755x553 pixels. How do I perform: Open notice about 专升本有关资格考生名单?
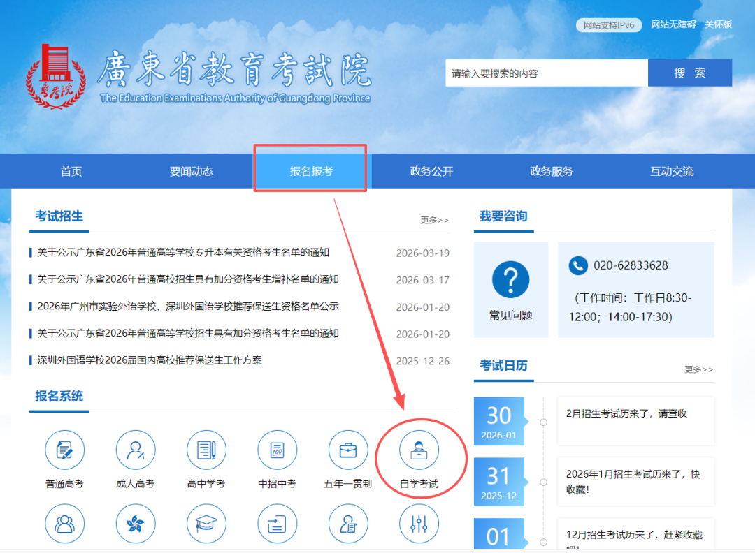pos(183,253)
